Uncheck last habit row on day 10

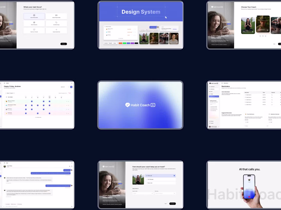[38, 113]
